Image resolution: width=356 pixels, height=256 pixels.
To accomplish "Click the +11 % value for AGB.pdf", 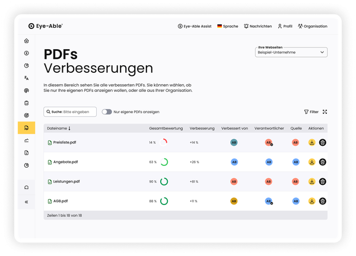I will 193,201.
